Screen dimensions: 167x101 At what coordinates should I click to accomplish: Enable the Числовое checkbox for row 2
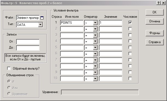(130, 29)
